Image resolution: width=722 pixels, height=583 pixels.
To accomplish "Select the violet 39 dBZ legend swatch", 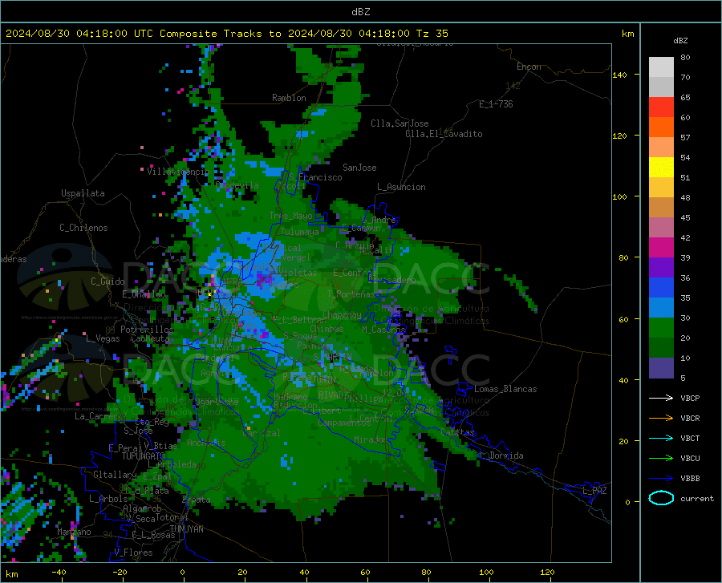I will [x=661, y=268].
